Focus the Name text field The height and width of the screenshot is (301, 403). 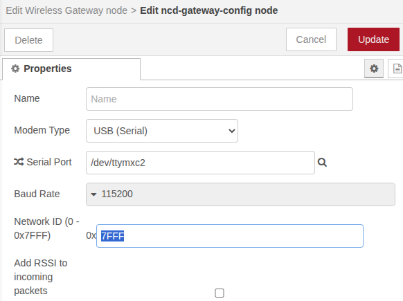(x=220, y=99)
